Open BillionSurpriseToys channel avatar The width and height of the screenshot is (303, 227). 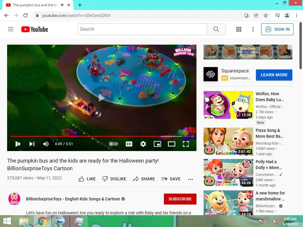tap(14, 199)
